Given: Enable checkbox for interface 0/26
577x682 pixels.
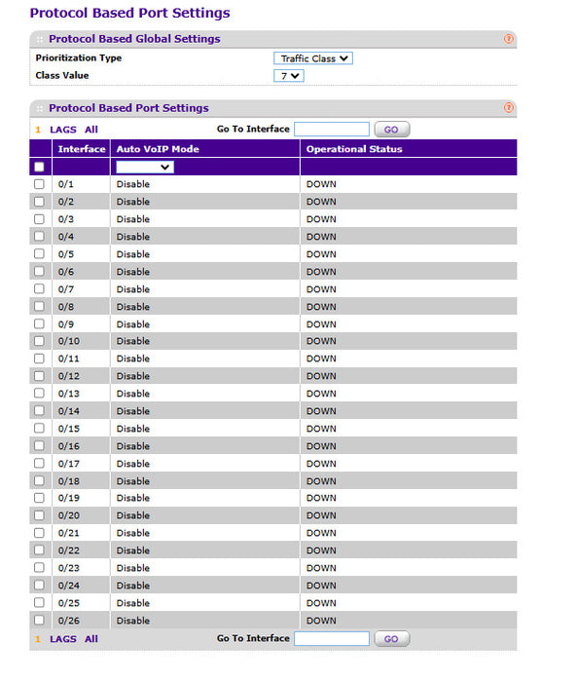Looking at the screenshot, I should [39, 620].
